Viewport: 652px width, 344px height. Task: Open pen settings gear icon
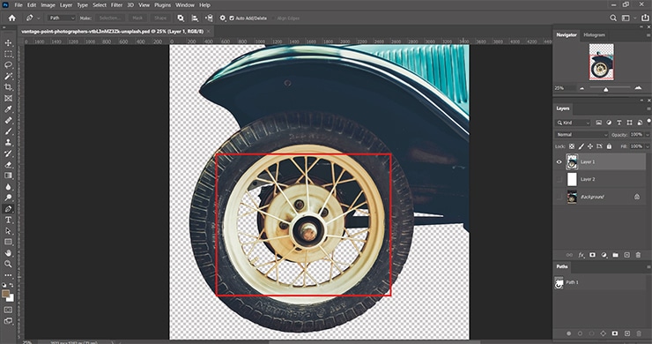point(222,18)
